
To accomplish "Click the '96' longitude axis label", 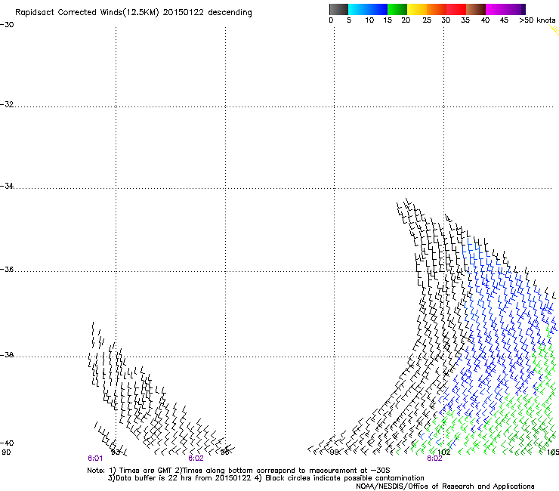I will pyautogui.click(x=225, y=452).
